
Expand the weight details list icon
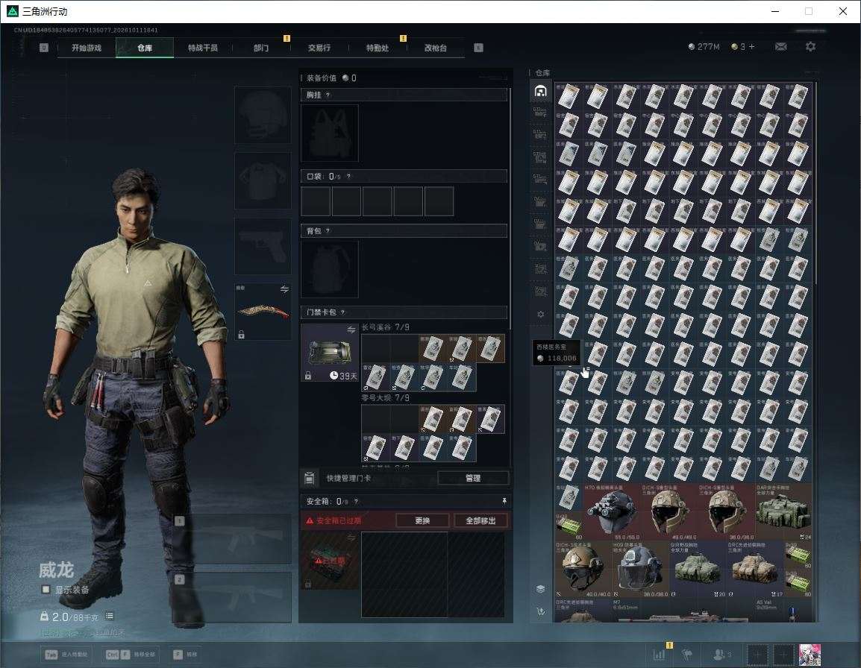tap(109, 617)
